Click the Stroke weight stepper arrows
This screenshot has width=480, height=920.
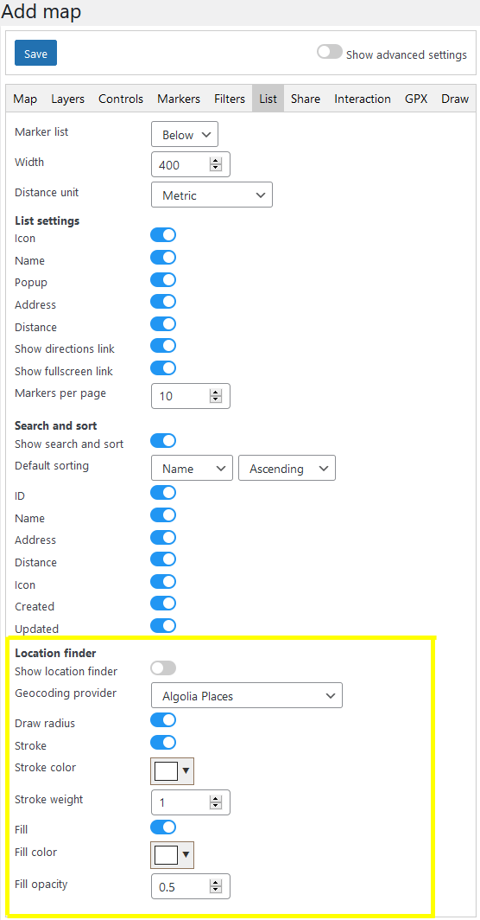(x=216, y=802)
